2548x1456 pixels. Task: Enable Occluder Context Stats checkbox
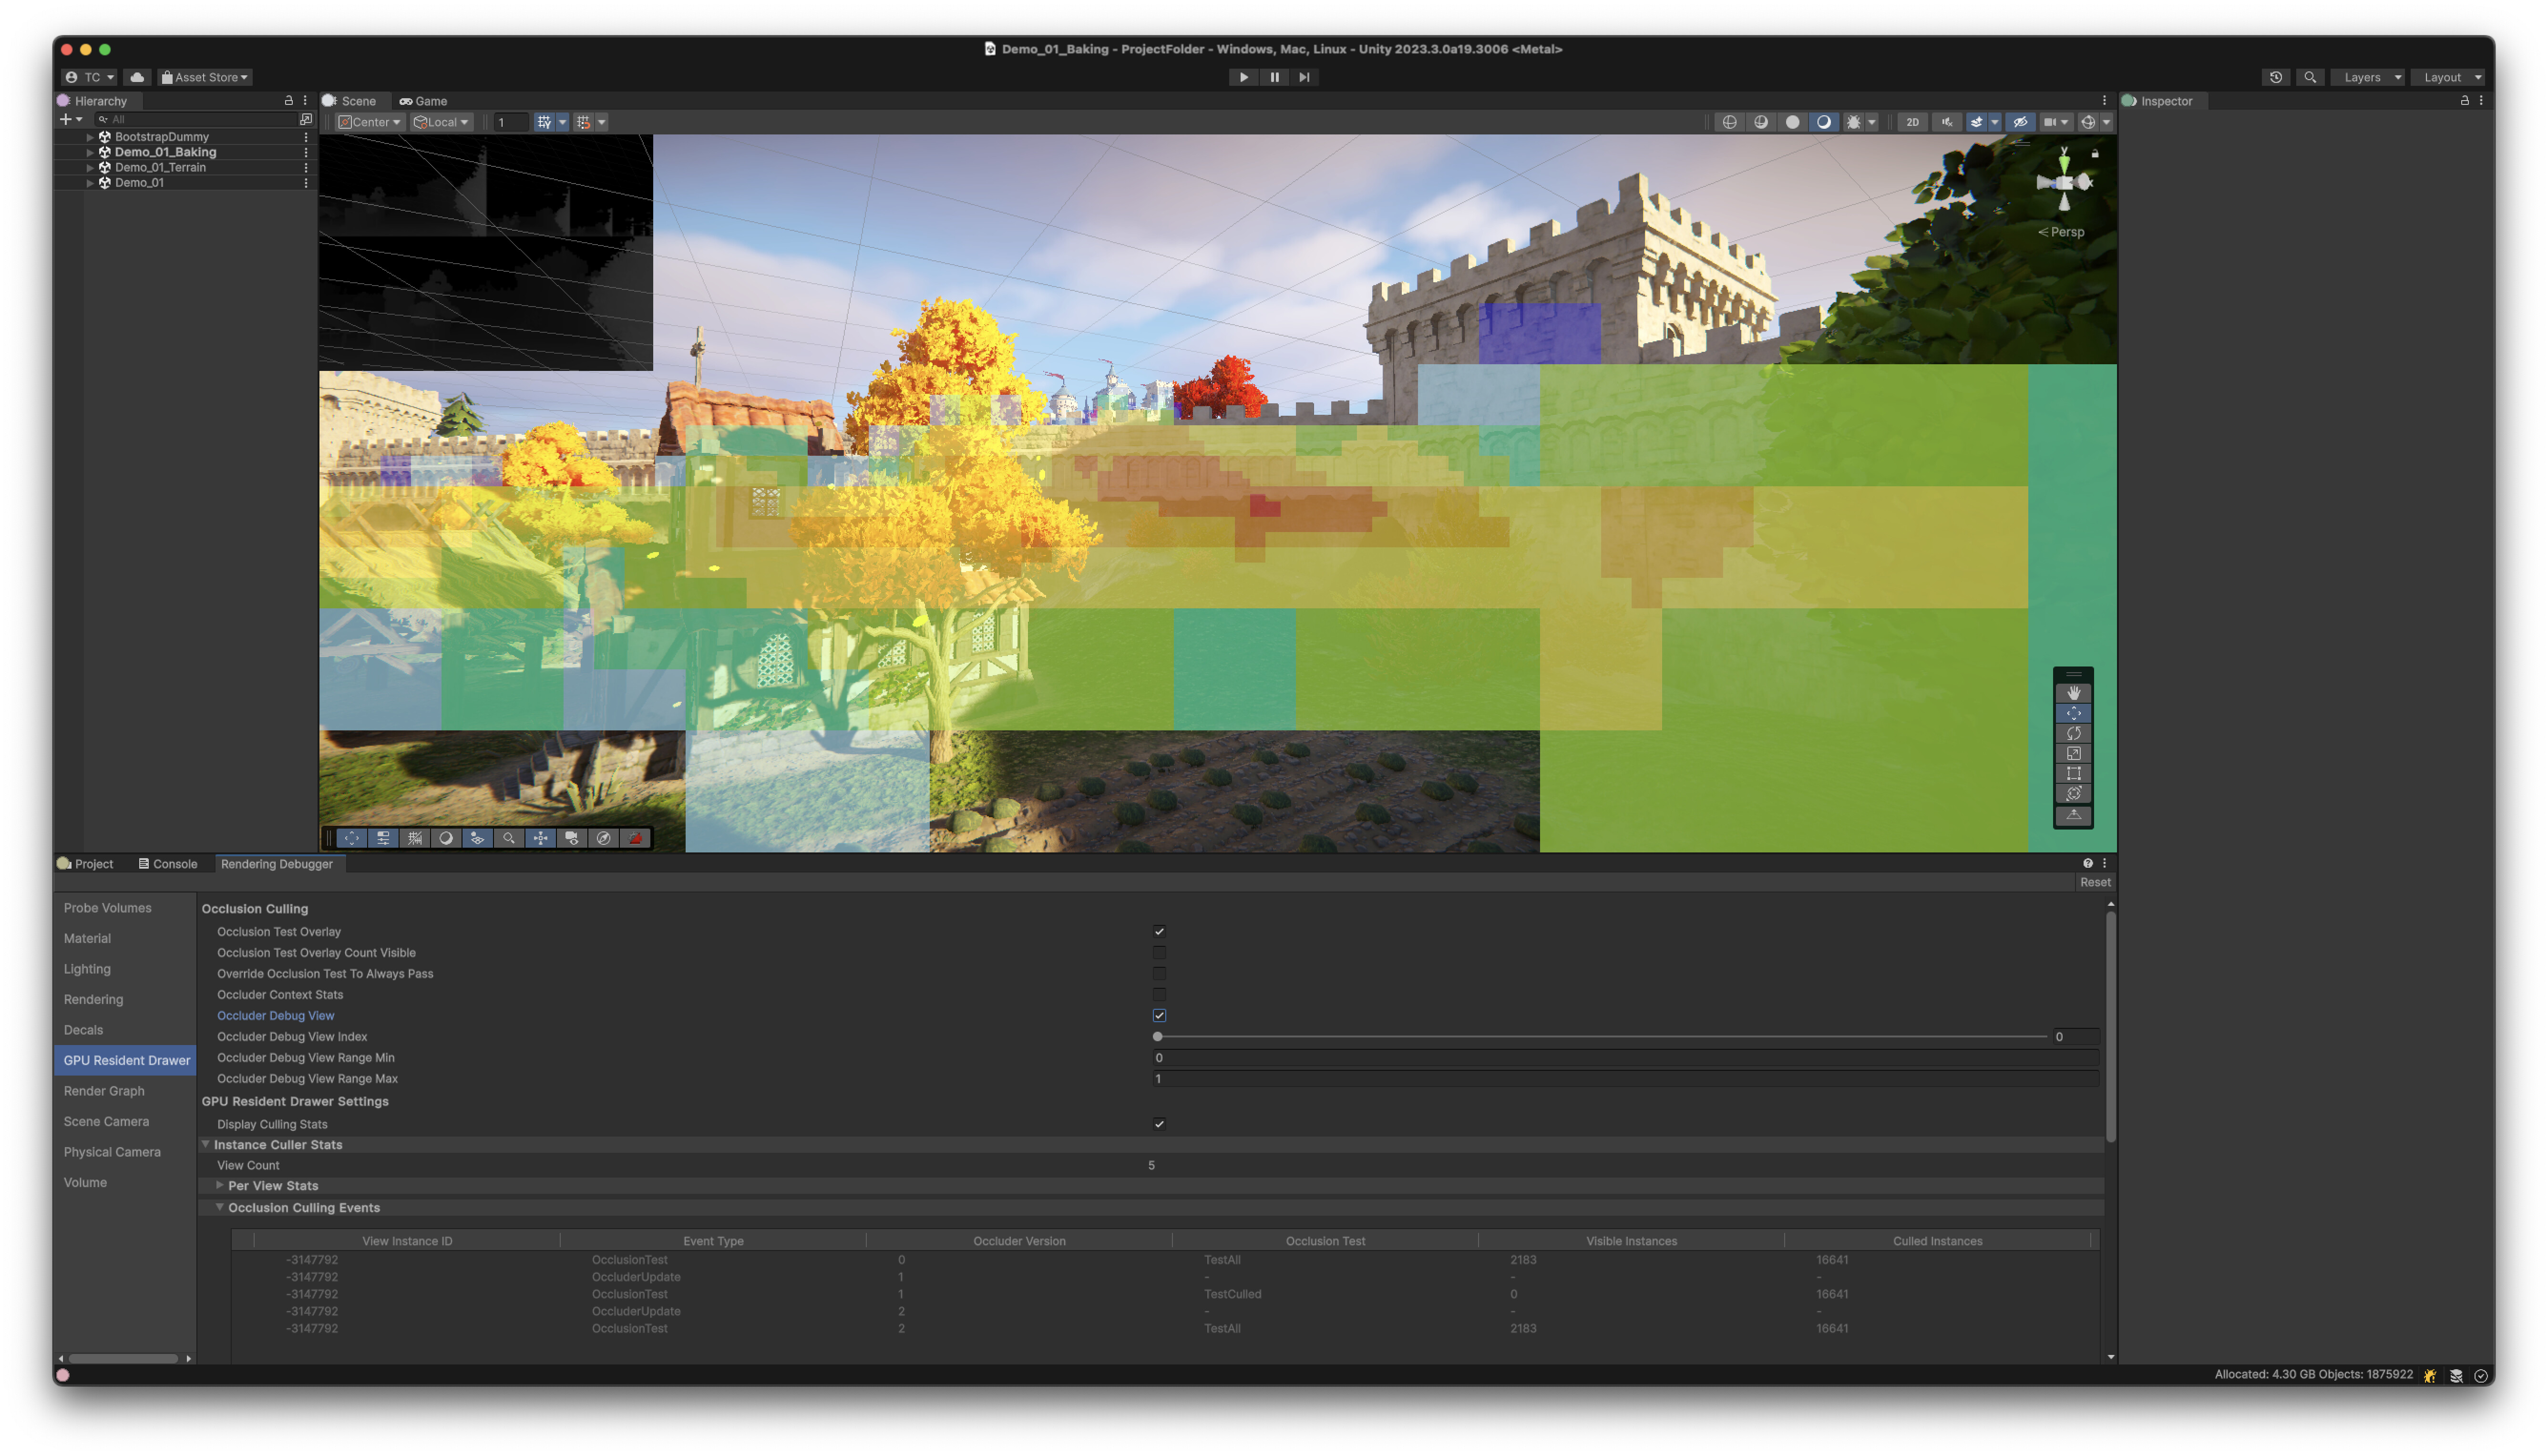point(1159,994)
